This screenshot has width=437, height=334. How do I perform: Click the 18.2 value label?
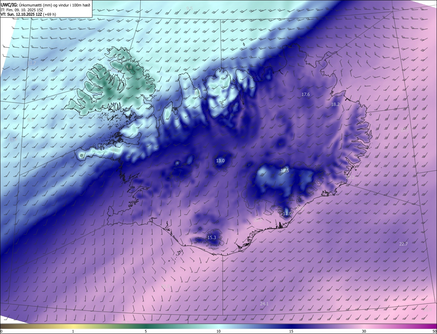335,104
